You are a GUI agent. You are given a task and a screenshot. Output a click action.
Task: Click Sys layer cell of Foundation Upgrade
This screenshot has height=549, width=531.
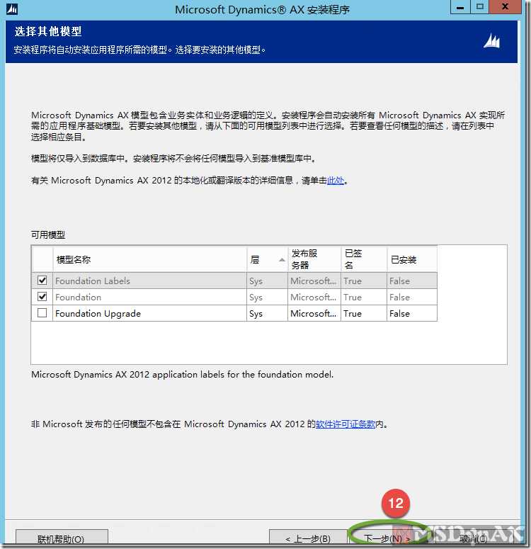click(x=267, y=313)
